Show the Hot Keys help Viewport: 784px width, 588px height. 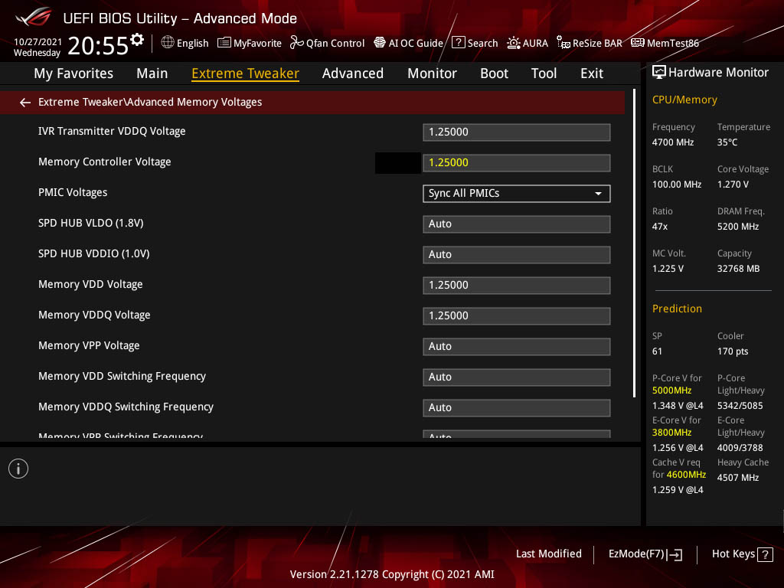(742, 554)
